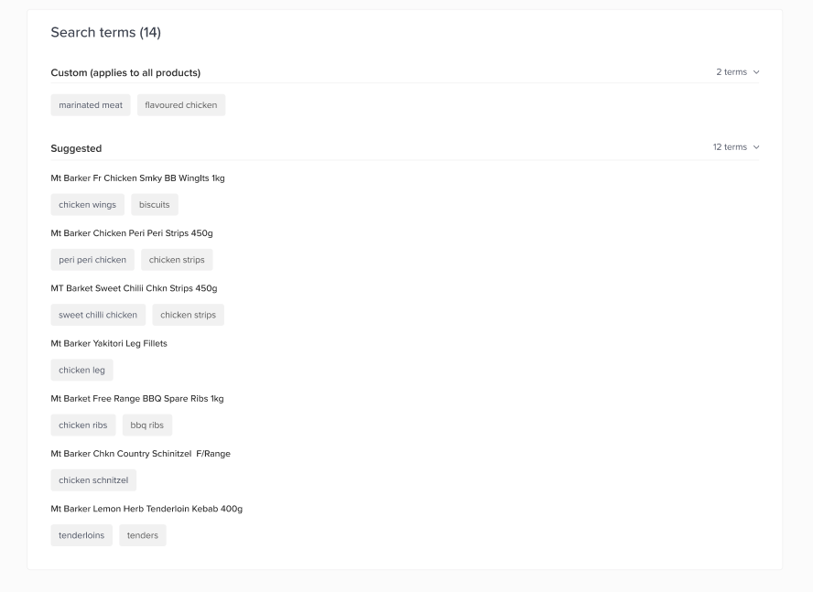Image resolution: width=813 pixels, height=592 pixels.
Task: Click the '12 terms' count label
Action: (x=730, y=147)
